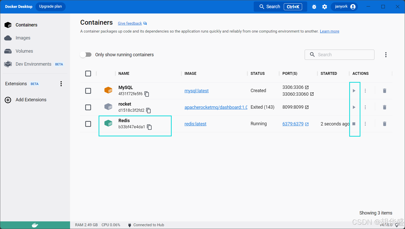Click the Upgrade plan button
The height and width of the screenshot is (229, 405).
(x=50, y=7)
